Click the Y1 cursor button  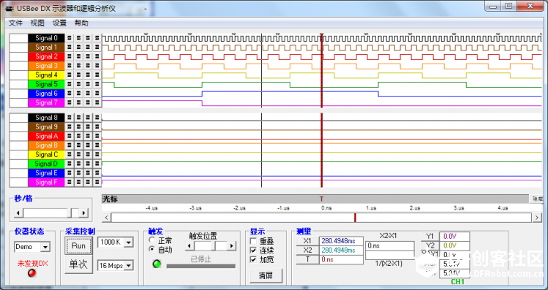(x=430, y=236)
